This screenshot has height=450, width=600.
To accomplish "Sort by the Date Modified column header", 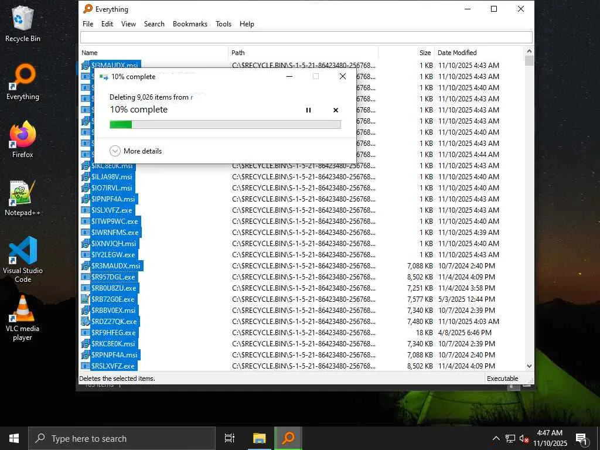I will (479, 53).
